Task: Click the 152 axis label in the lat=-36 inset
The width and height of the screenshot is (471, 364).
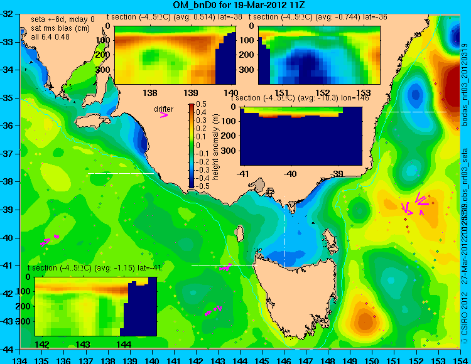Action: tap(322, 93)
